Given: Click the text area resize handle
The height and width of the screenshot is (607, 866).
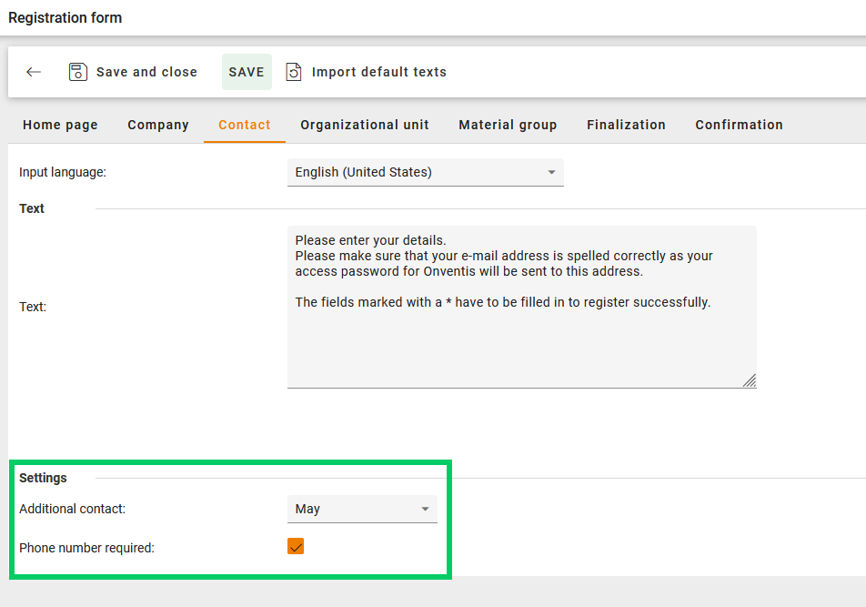Looking at the screenshot, I should [749, 381].
